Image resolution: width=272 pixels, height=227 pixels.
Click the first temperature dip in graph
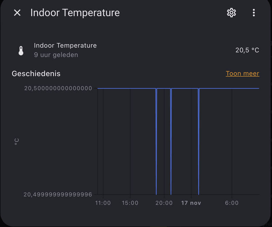[x=156, y=141]
